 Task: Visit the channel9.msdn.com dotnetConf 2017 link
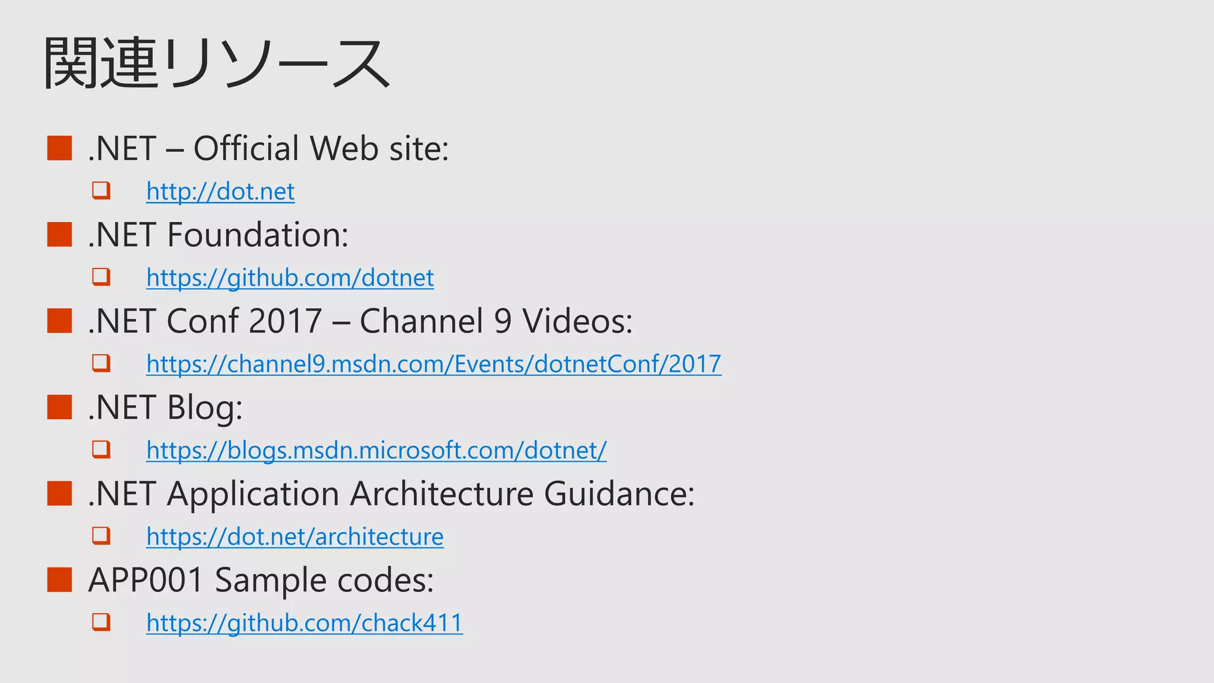(x=434, y=364)
